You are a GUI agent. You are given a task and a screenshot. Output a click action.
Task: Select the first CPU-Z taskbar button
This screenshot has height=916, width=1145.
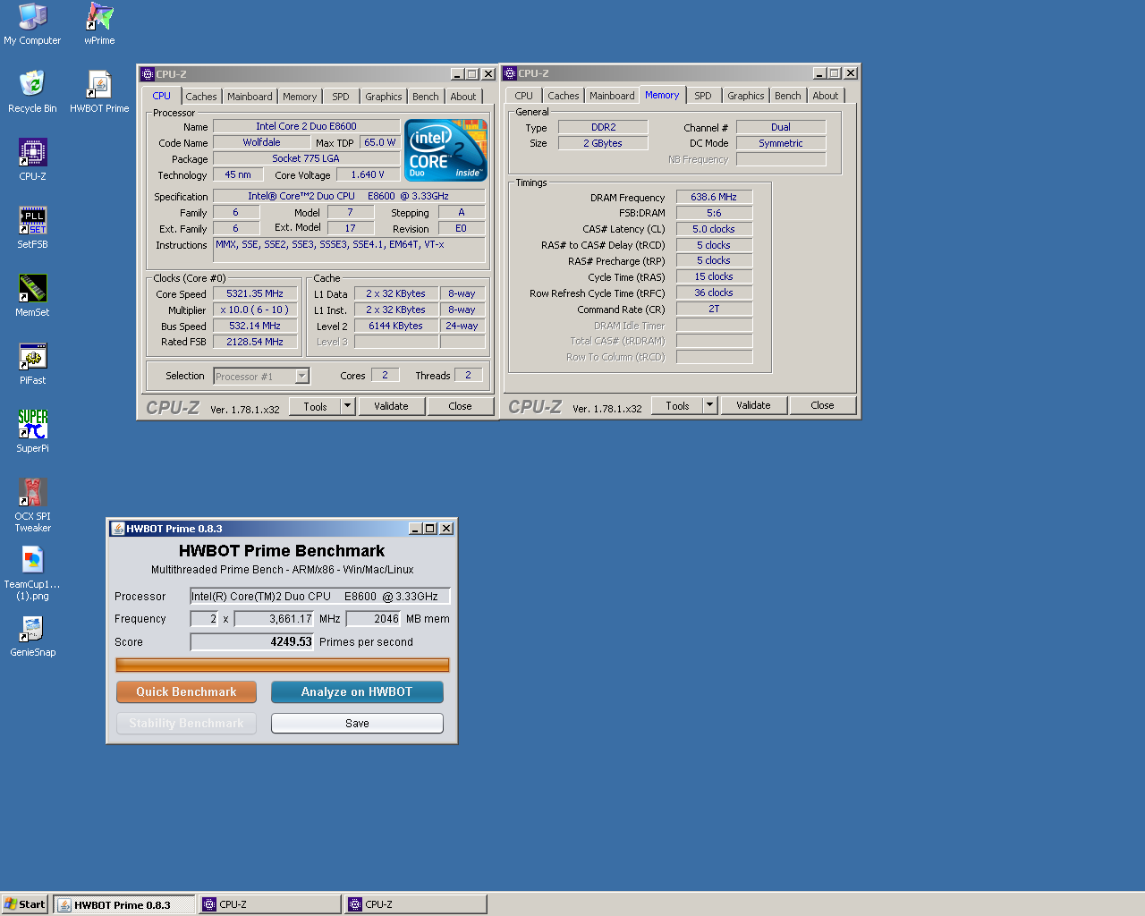(x=269, y=904)
